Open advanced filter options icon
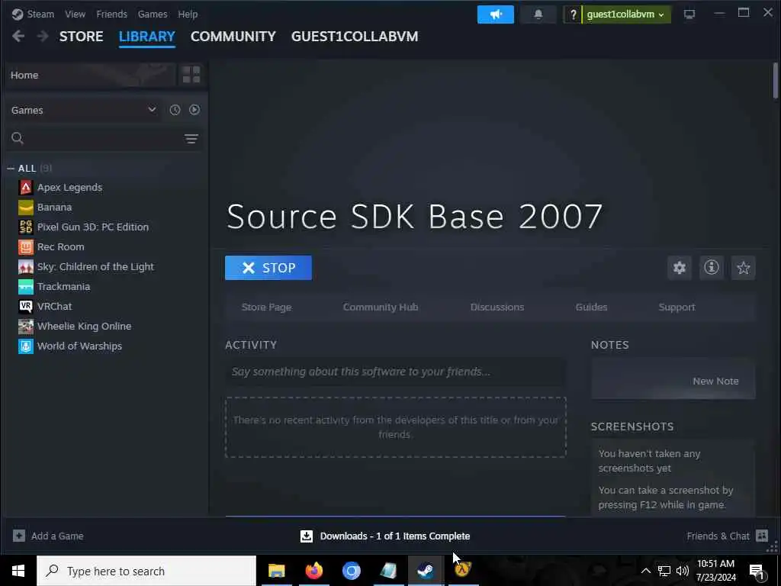This screenshot has width=781, height=586. pyautogui.click(x=191, y=139)
